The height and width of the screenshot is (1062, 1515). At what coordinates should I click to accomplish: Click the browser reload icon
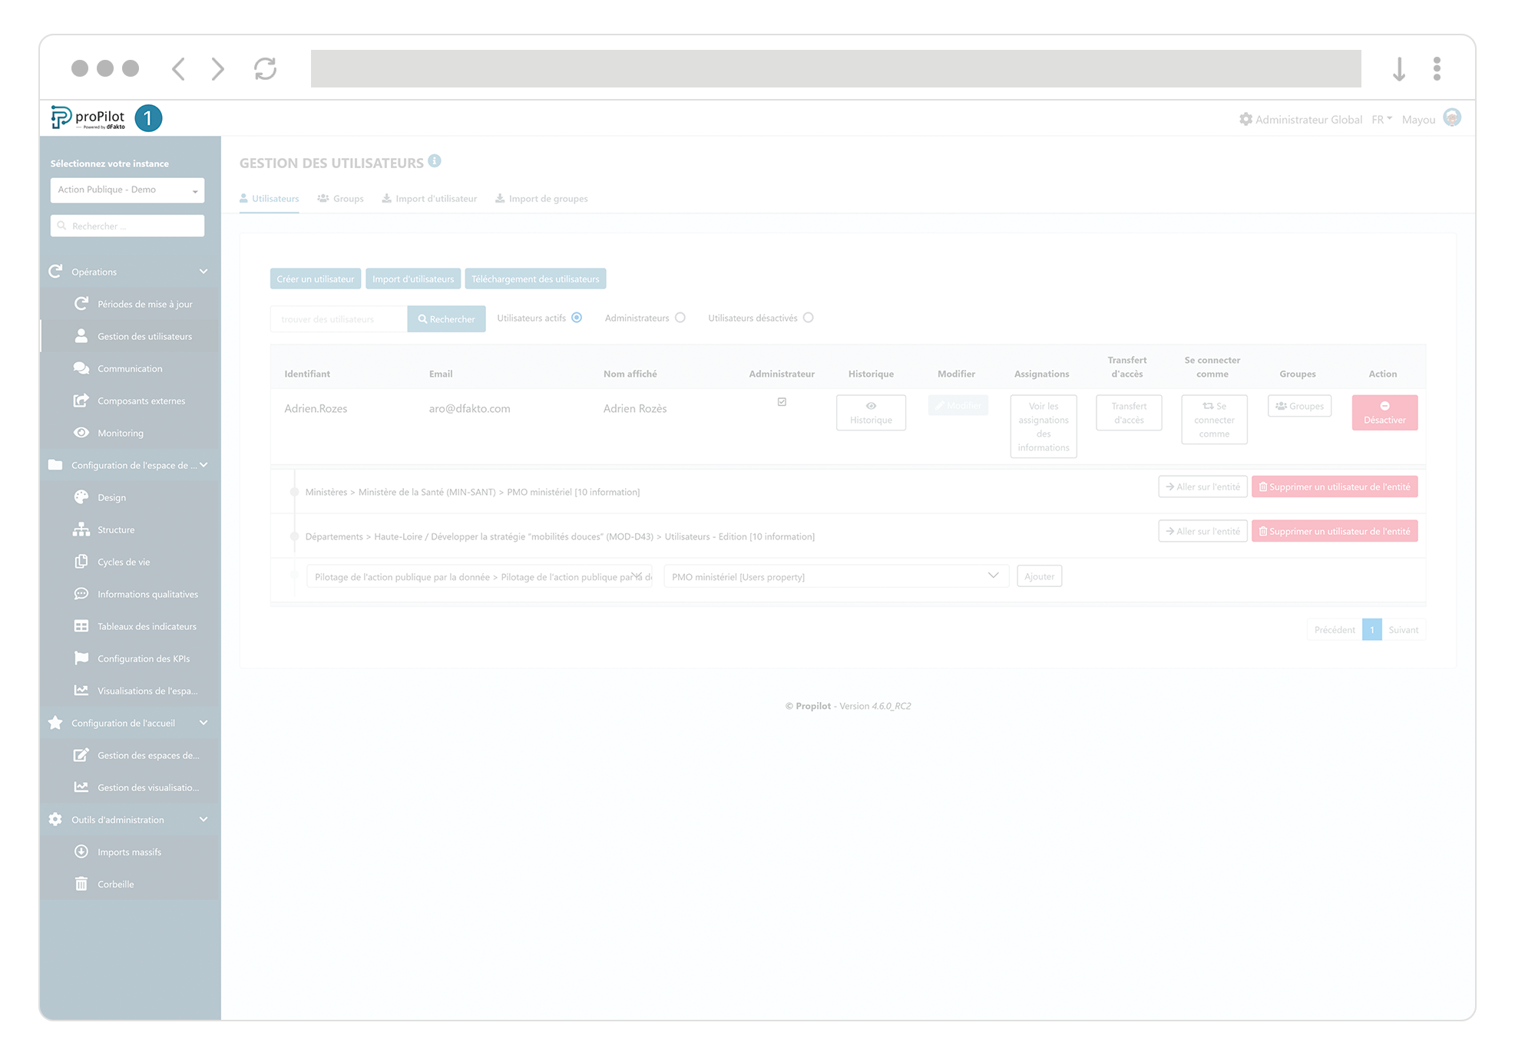click(265, 69)
